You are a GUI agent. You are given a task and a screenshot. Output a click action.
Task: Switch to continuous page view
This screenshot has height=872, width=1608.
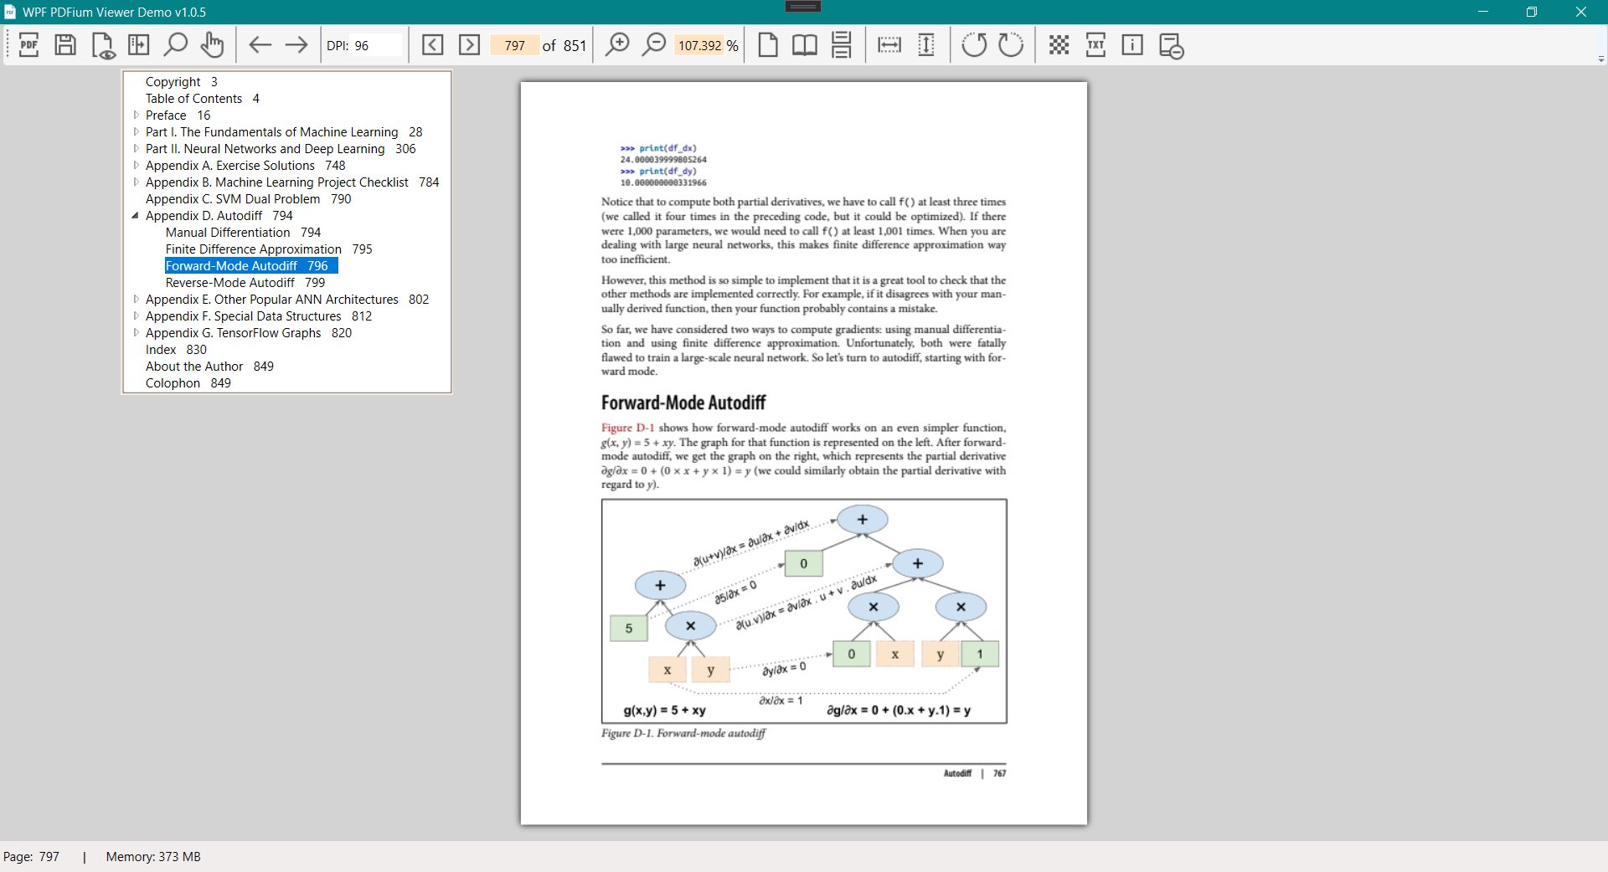coord(842,45)
